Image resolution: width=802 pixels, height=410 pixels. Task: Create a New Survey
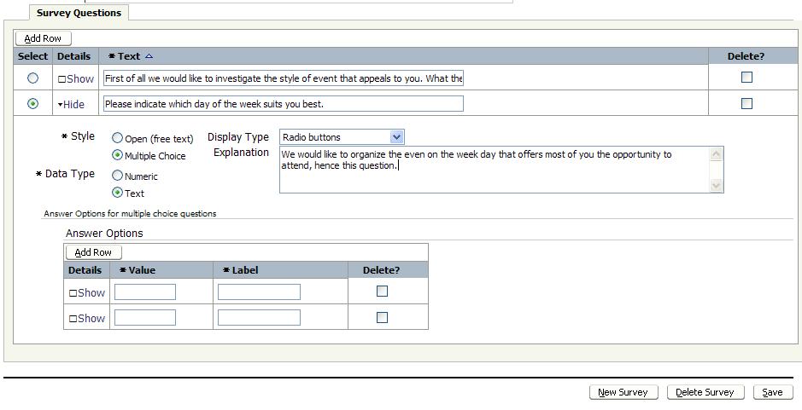point(623,392)
